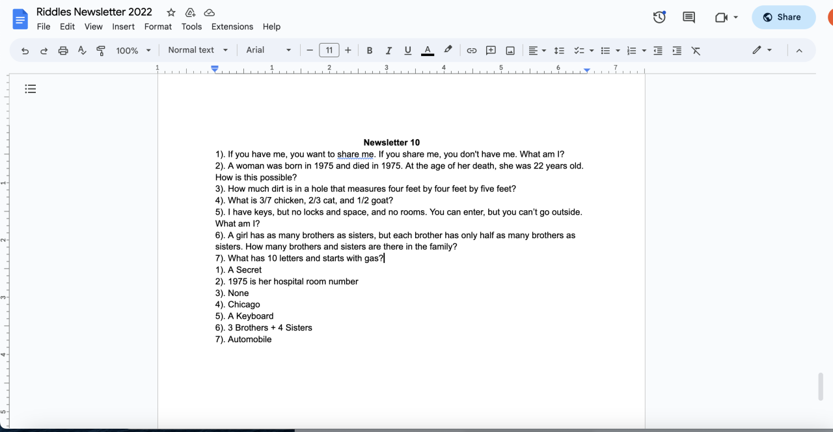Open line and paragraph spacing options
Image resolution: width=833 pixels, height=432 pixels.
click(559, 50)
